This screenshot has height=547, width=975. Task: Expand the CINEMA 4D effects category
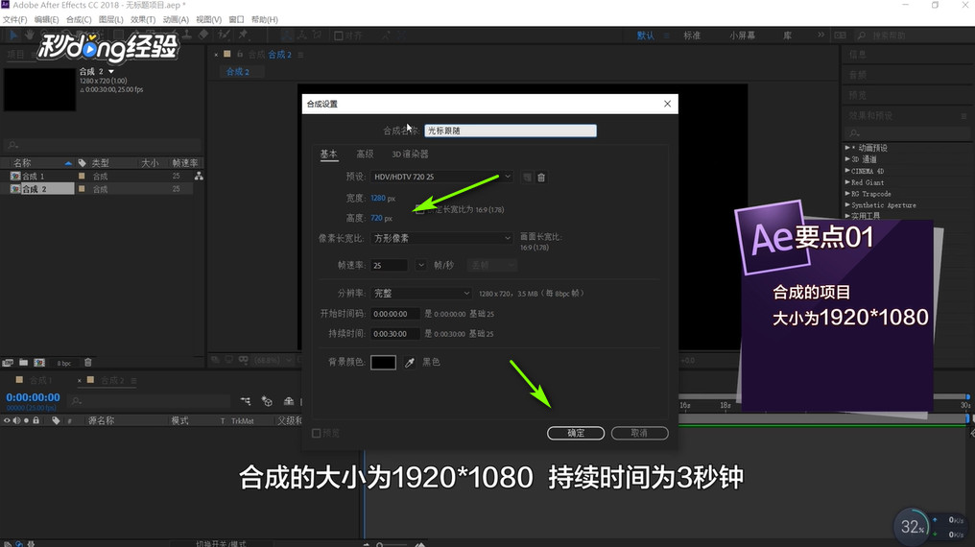point(847,170)
